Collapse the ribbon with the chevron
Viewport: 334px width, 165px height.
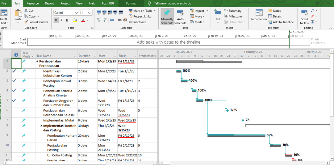pos(331,28)
